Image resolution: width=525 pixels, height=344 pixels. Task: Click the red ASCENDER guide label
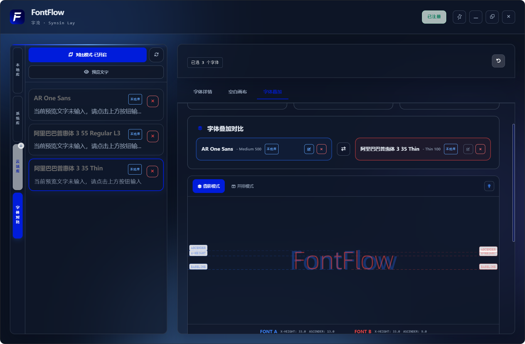pyautogui.click(x=488, y=249)
